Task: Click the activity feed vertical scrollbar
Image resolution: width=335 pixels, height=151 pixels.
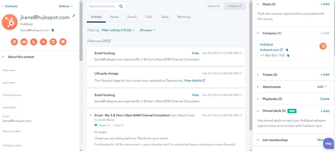Action: click(250, 66)
